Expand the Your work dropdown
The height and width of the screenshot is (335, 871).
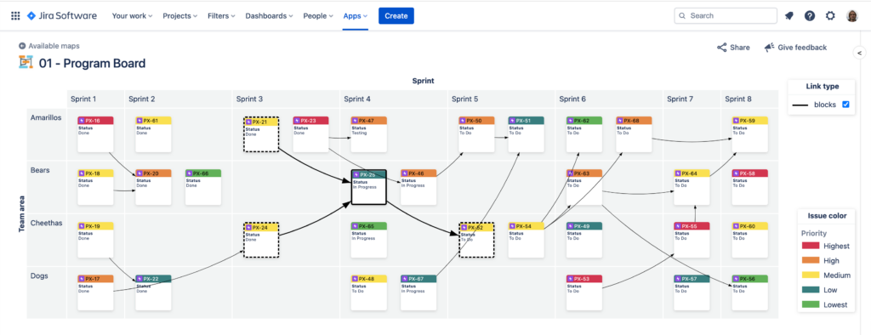[132, 16]
